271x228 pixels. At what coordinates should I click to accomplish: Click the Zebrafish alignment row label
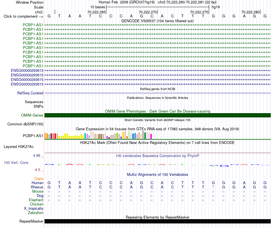36,213
